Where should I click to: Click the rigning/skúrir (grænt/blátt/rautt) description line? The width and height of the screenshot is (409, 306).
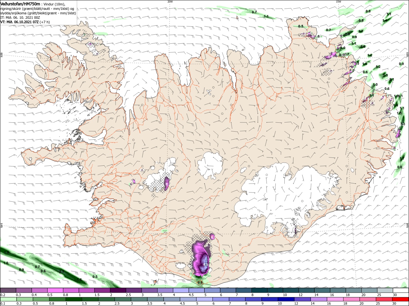pos(37,9)
